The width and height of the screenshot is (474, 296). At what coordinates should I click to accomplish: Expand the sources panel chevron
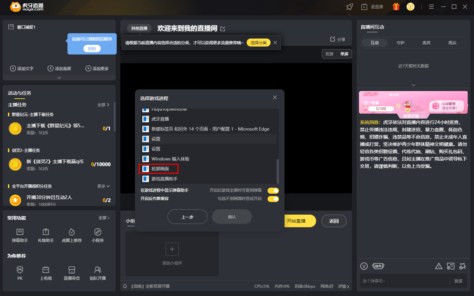click(x=59, y=78)
